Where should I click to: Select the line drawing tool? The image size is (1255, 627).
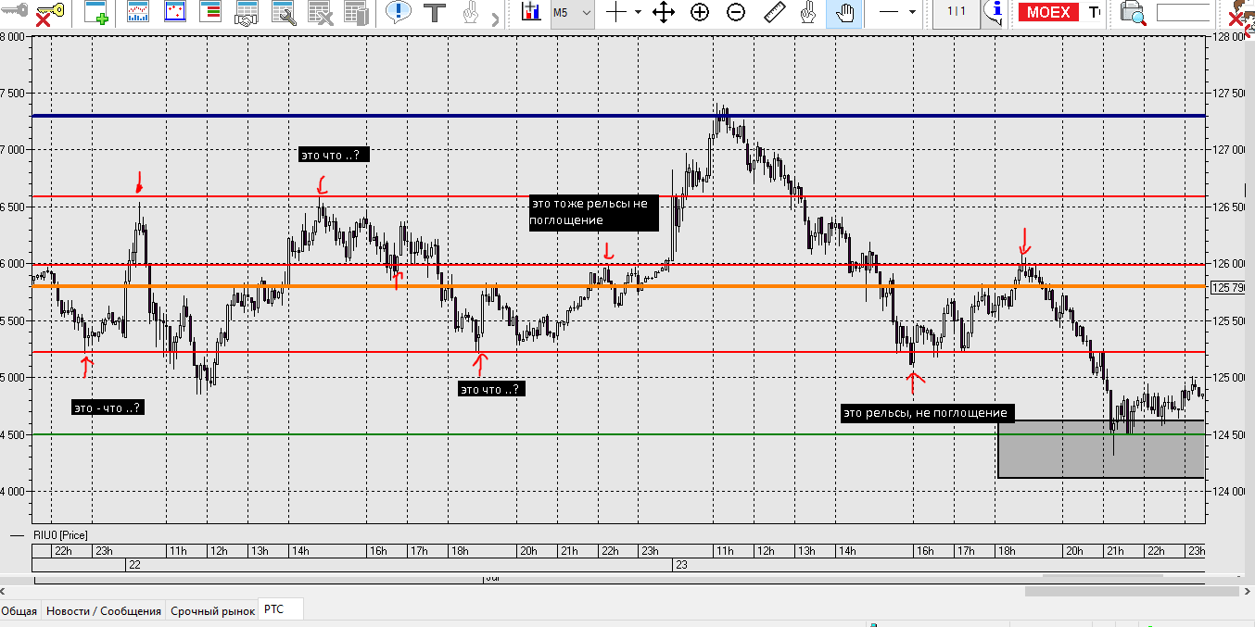(x=889, y=13)
